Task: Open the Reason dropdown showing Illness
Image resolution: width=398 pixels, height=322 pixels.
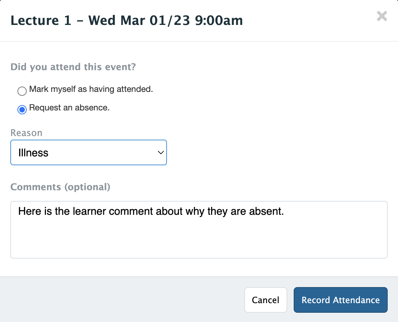Action: (x=88, y=153)
